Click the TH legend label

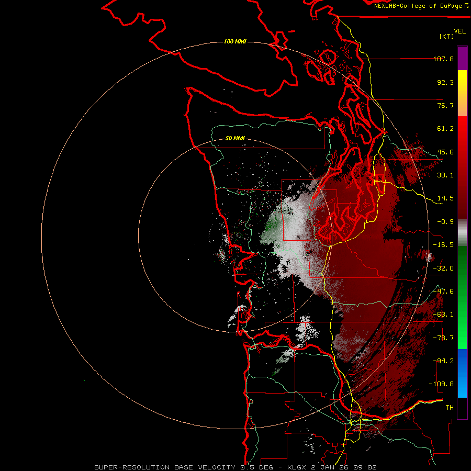450,408
